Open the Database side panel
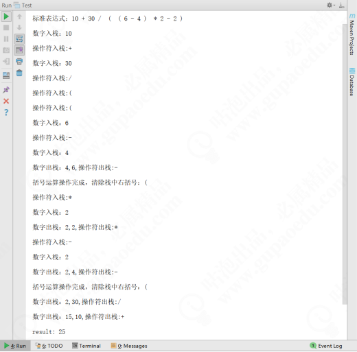357x352 pixels. point(352,82)
